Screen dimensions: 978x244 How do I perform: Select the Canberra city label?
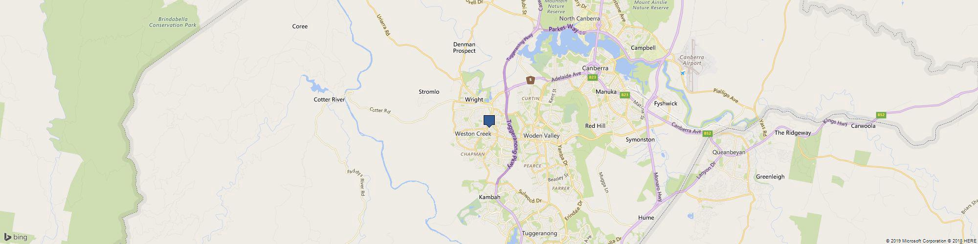click(595, 68)
